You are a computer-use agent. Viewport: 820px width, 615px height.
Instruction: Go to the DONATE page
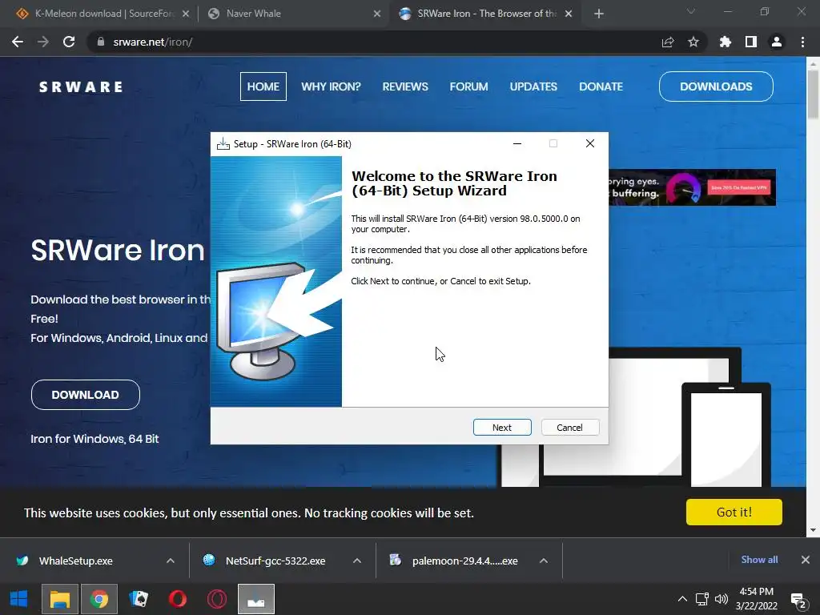coord(601,86)
